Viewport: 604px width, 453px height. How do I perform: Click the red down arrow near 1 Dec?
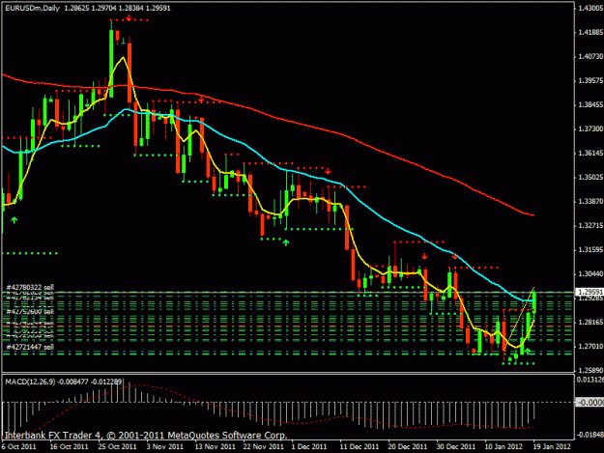pyautogui.click(x=328, y=171)
